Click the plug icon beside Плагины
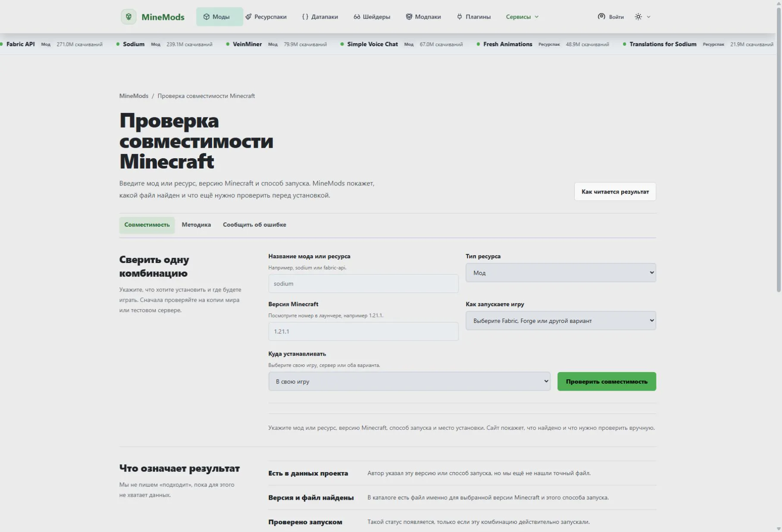782x532 pixels. coord(460,17)
